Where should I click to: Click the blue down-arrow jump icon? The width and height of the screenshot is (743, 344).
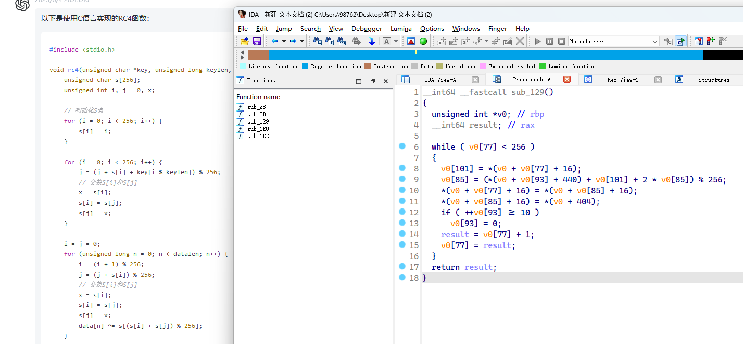372,41
